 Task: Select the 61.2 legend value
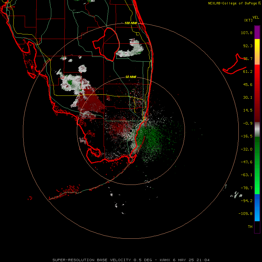coord(248,72)
